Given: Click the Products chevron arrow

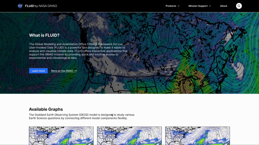Looking at the screenshot, I should coord(179,6).
